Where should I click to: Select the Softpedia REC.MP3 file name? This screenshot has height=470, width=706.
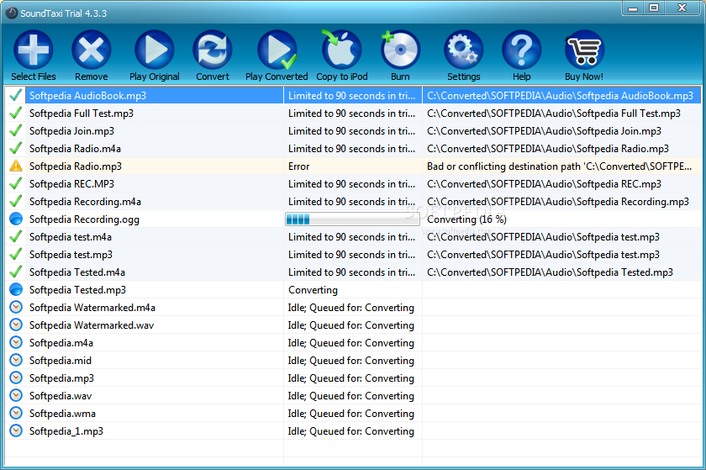[71, 184]
